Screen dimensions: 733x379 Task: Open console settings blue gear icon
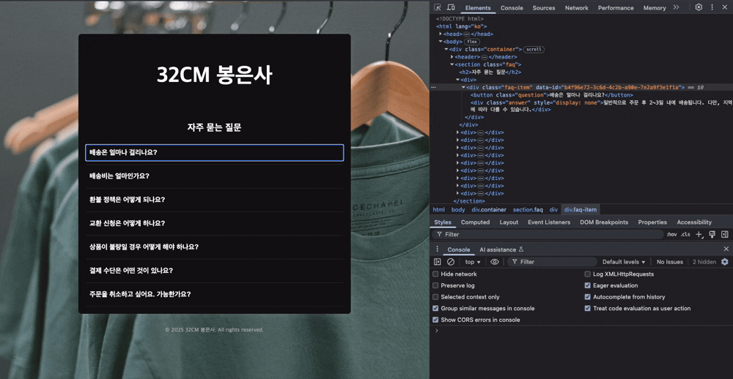725,262
